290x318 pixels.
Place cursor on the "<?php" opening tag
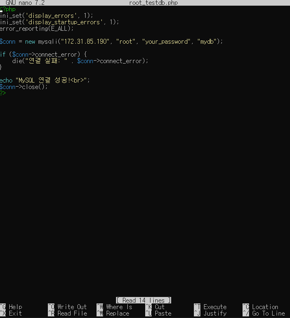tap(8, 9)
